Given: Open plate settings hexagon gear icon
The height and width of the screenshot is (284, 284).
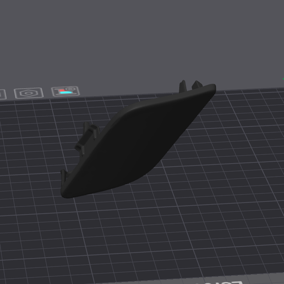Looking at the screenshot, I should [x=29, y=93].
